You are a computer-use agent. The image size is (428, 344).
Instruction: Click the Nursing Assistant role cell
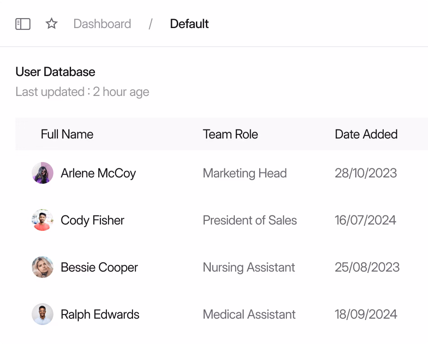tap(249, 268)
